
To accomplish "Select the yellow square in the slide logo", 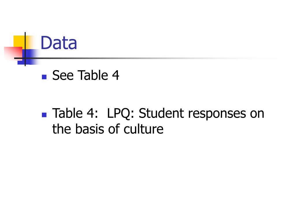I will [19, 42].
